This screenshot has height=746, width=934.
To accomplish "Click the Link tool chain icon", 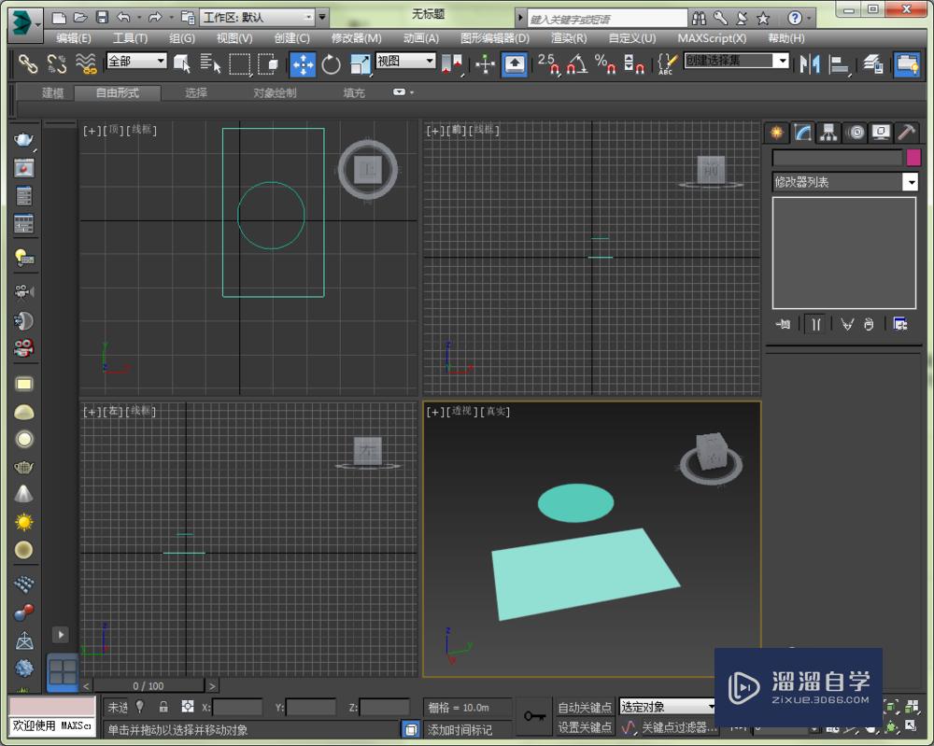I will (29, 63).
